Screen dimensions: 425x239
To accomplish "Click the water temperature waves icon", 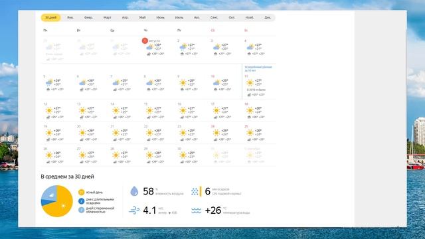I will pyautogui.click(x=196, y=210).
